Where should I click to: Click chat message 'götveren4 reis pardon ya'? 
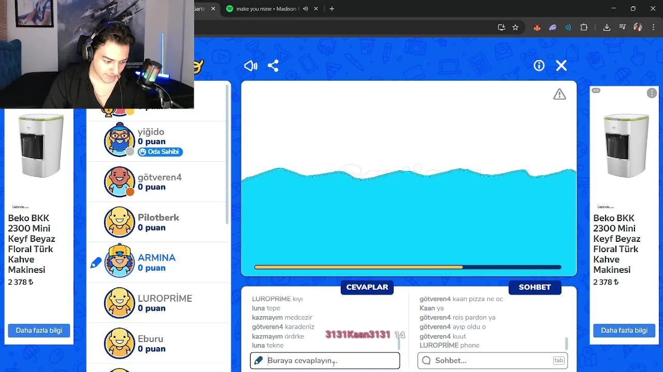coord(457,318)
